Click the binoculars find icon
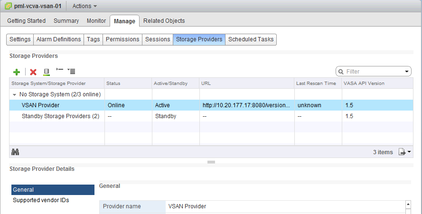Screen dimensions: 422x214 click(15, 152)
